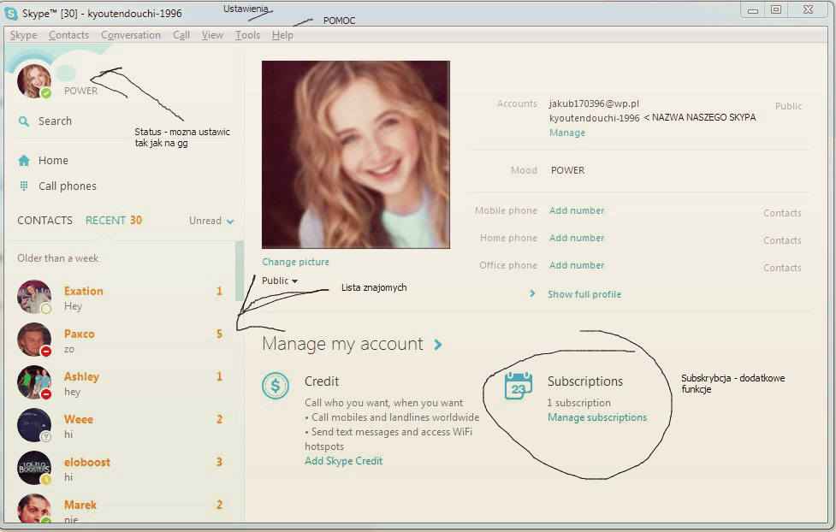Image resolution: width=836 pixels, height=532 pixels.
Task: Open Ashley's contact avatar
Action: [34, 382]
